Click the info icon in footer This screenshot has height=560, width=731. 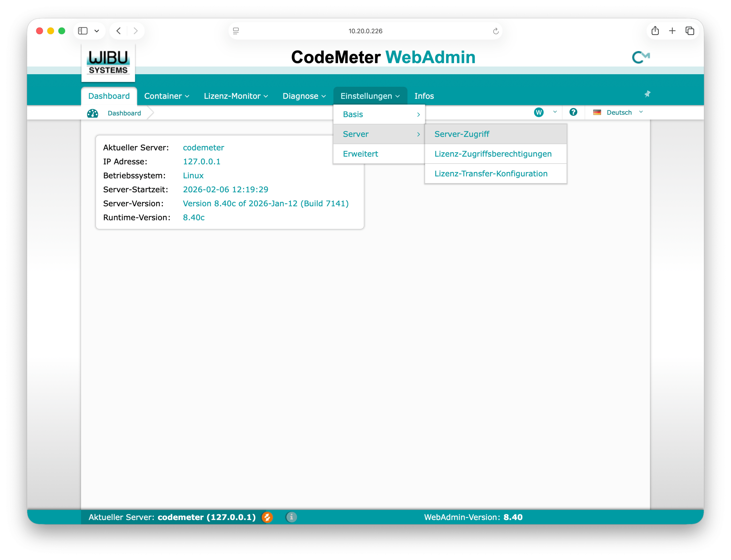coord(291,517)
